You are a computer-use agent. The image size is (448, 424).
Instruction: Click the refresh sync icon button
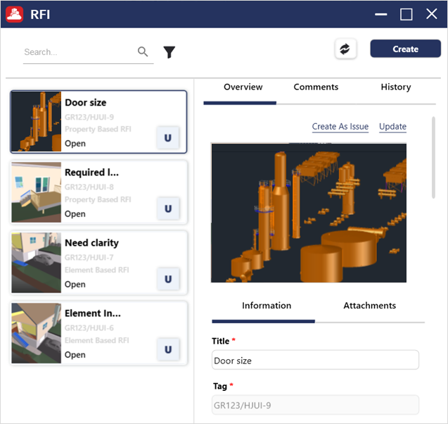[x=345, y=49]
